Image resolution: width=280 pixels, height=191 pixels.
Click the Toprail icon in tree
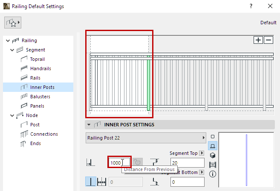tap(24, 59)
